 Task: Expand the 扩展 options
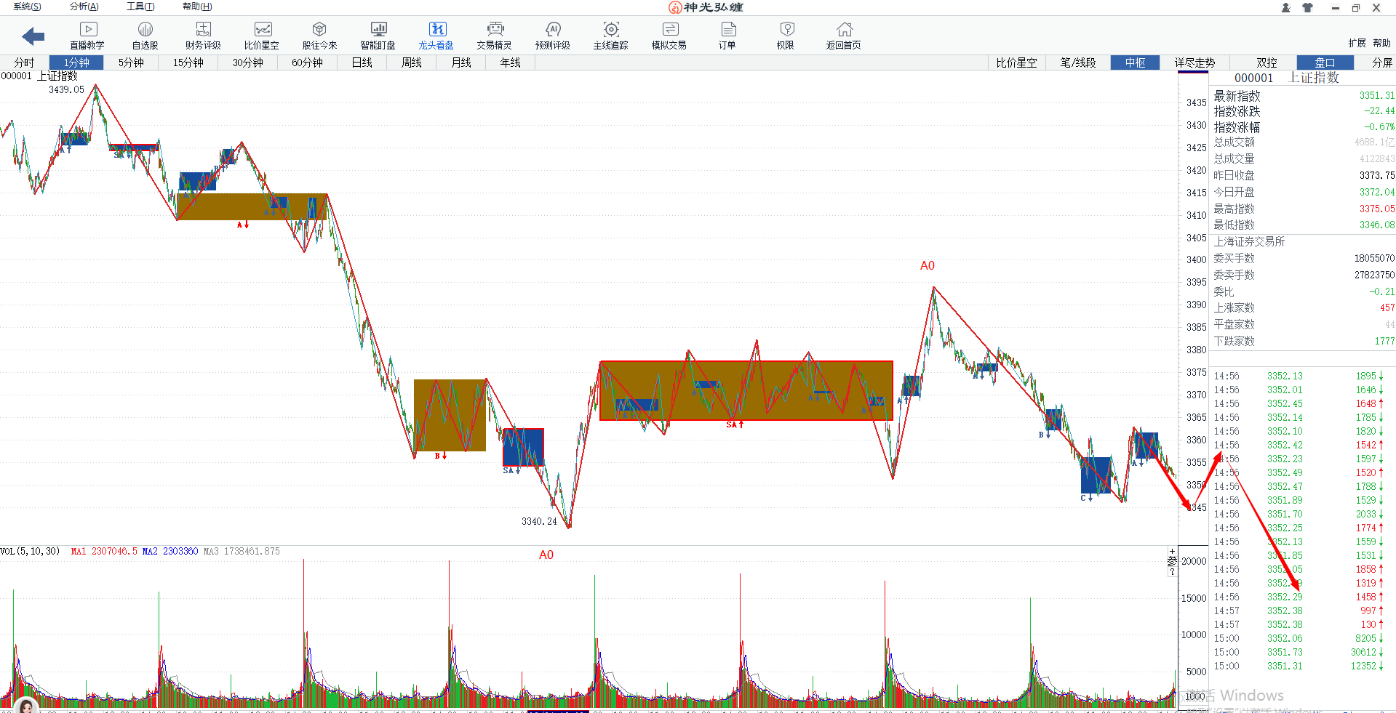click(1357, 43)
